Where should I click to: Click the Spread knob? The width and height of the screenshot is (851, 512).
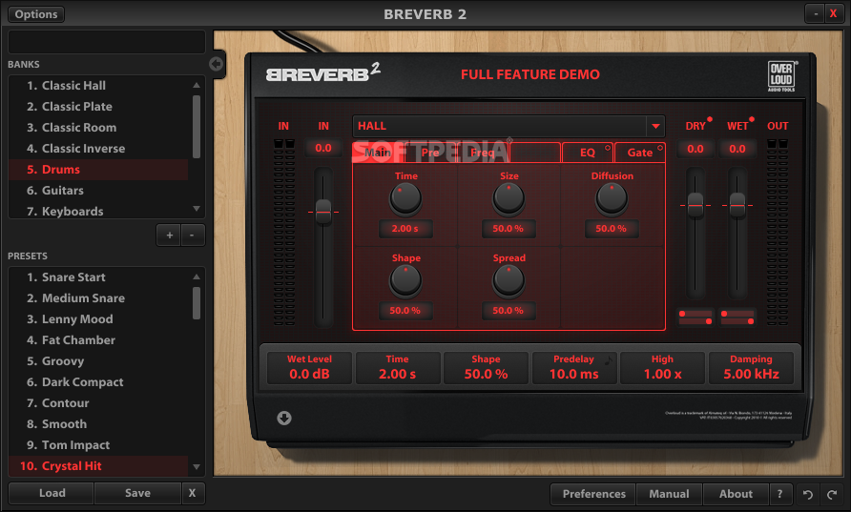coord(509,280)
